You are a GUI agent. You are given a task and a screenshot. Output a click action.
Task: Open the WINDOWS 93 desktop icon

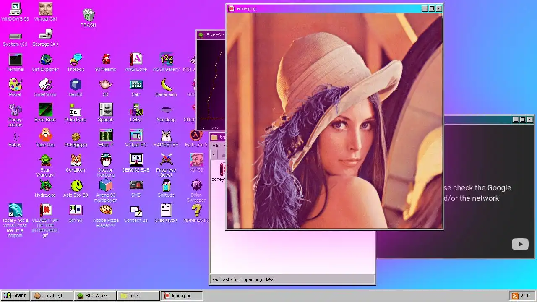coord(15,12)
